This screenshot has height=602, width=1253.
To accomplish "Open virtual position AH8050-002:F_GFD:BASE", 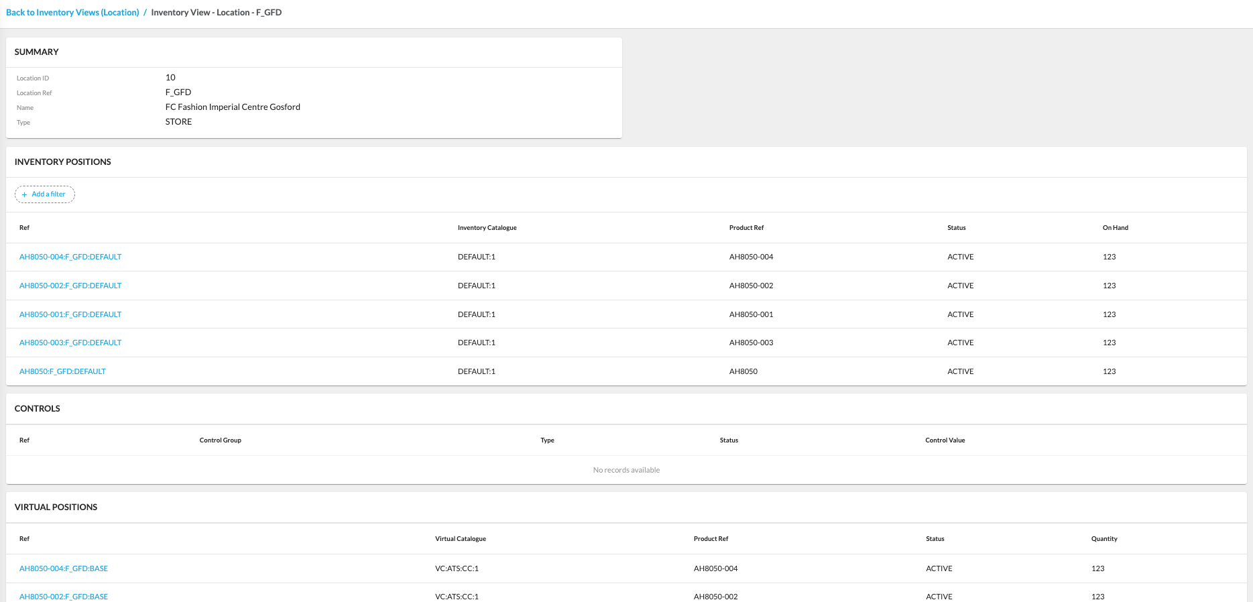I will (64, 596).
